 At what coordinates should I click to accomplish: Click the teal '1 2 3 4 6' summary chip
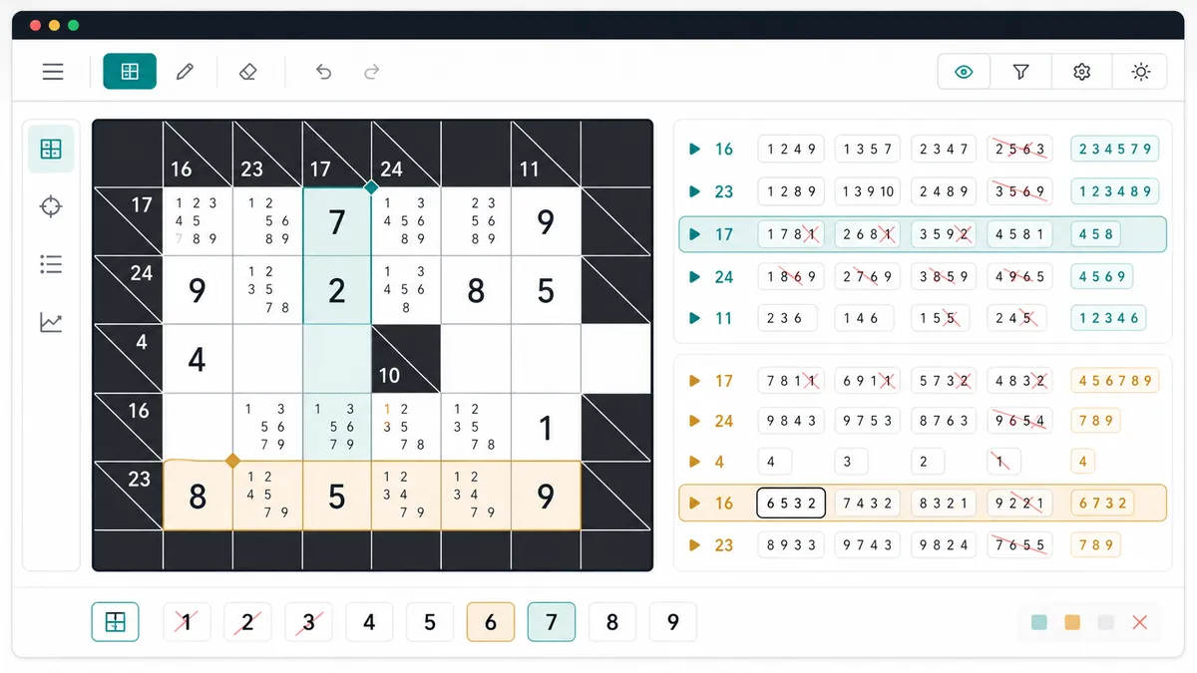tap(1108, 319)
